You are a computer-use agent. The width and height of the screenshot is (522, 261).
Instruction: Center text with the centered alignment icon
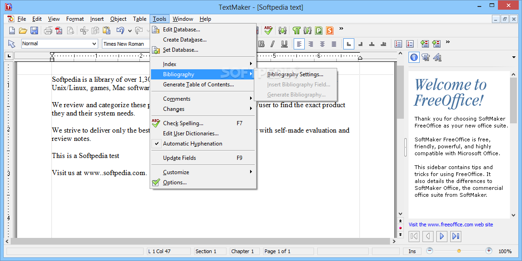coord(322,44)
